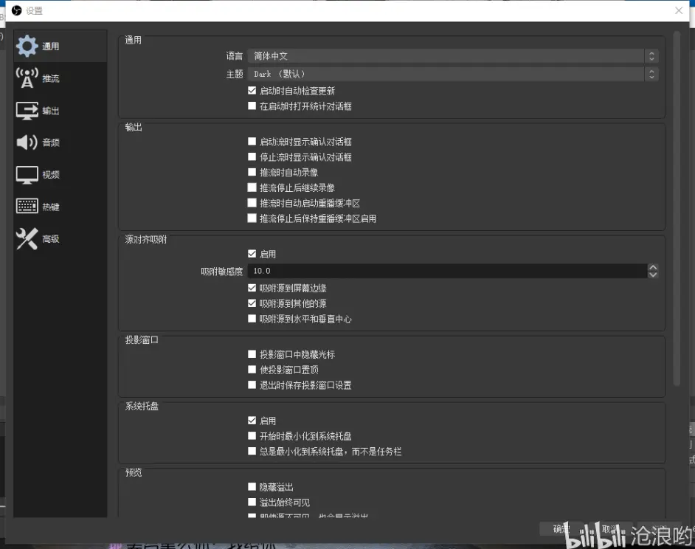This screenshot has width=695, height=549.
Task: Click the OBS logo in title bar
Action: pos(16,10)
